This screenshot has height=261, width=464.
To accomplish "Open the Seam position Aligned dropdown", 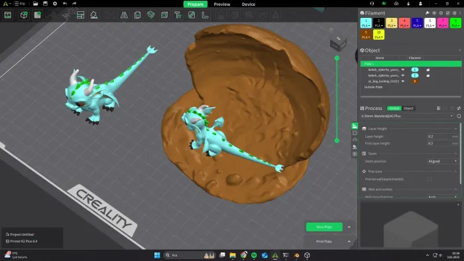I will coord(443,161).
